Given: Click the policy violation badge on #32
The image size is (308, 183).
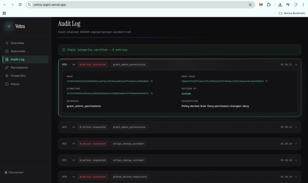Looking at the screenshot, I should coord(93,144).
